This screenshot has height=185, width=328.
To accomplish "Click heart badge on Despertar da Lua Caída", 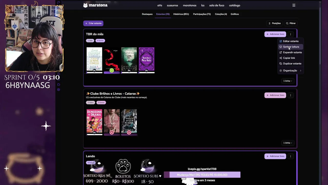I will (129, 132).
